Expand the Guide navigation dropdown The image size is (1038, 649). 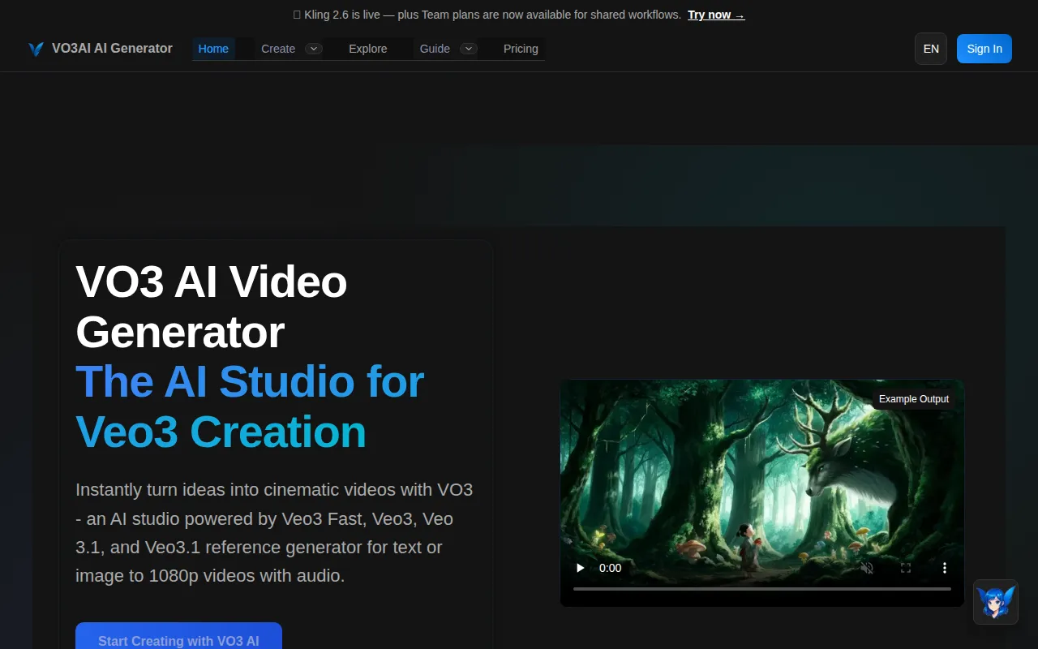pos(468,49)
